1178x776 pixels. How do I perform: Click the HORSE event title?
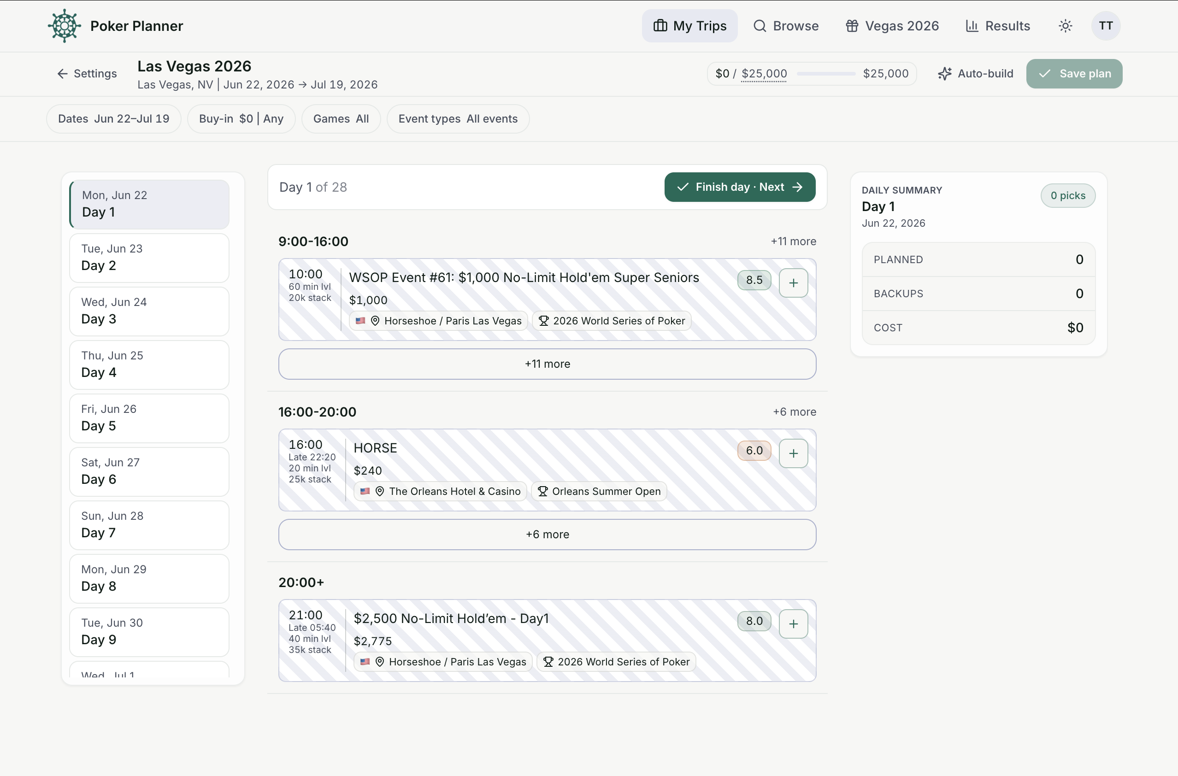coord(375,448)
